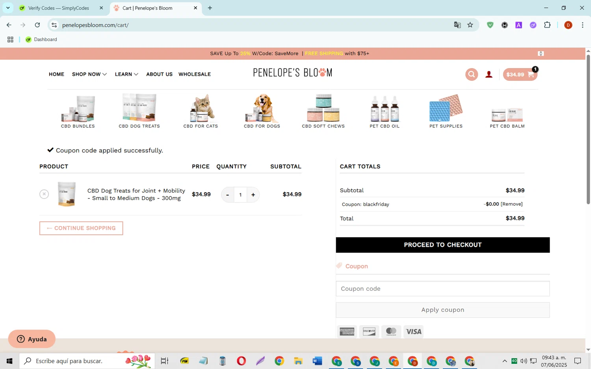Click the Penelope's Bloom logo

293,72
